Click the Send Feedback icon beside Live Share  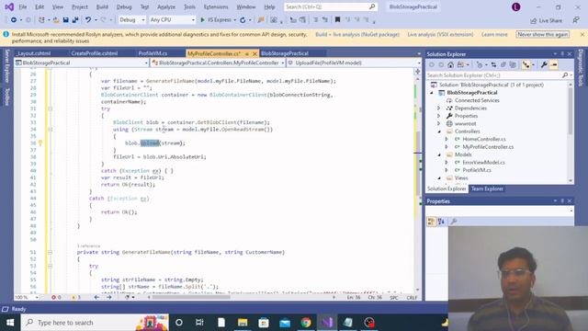pyautogui.click(x=576, y=20)
